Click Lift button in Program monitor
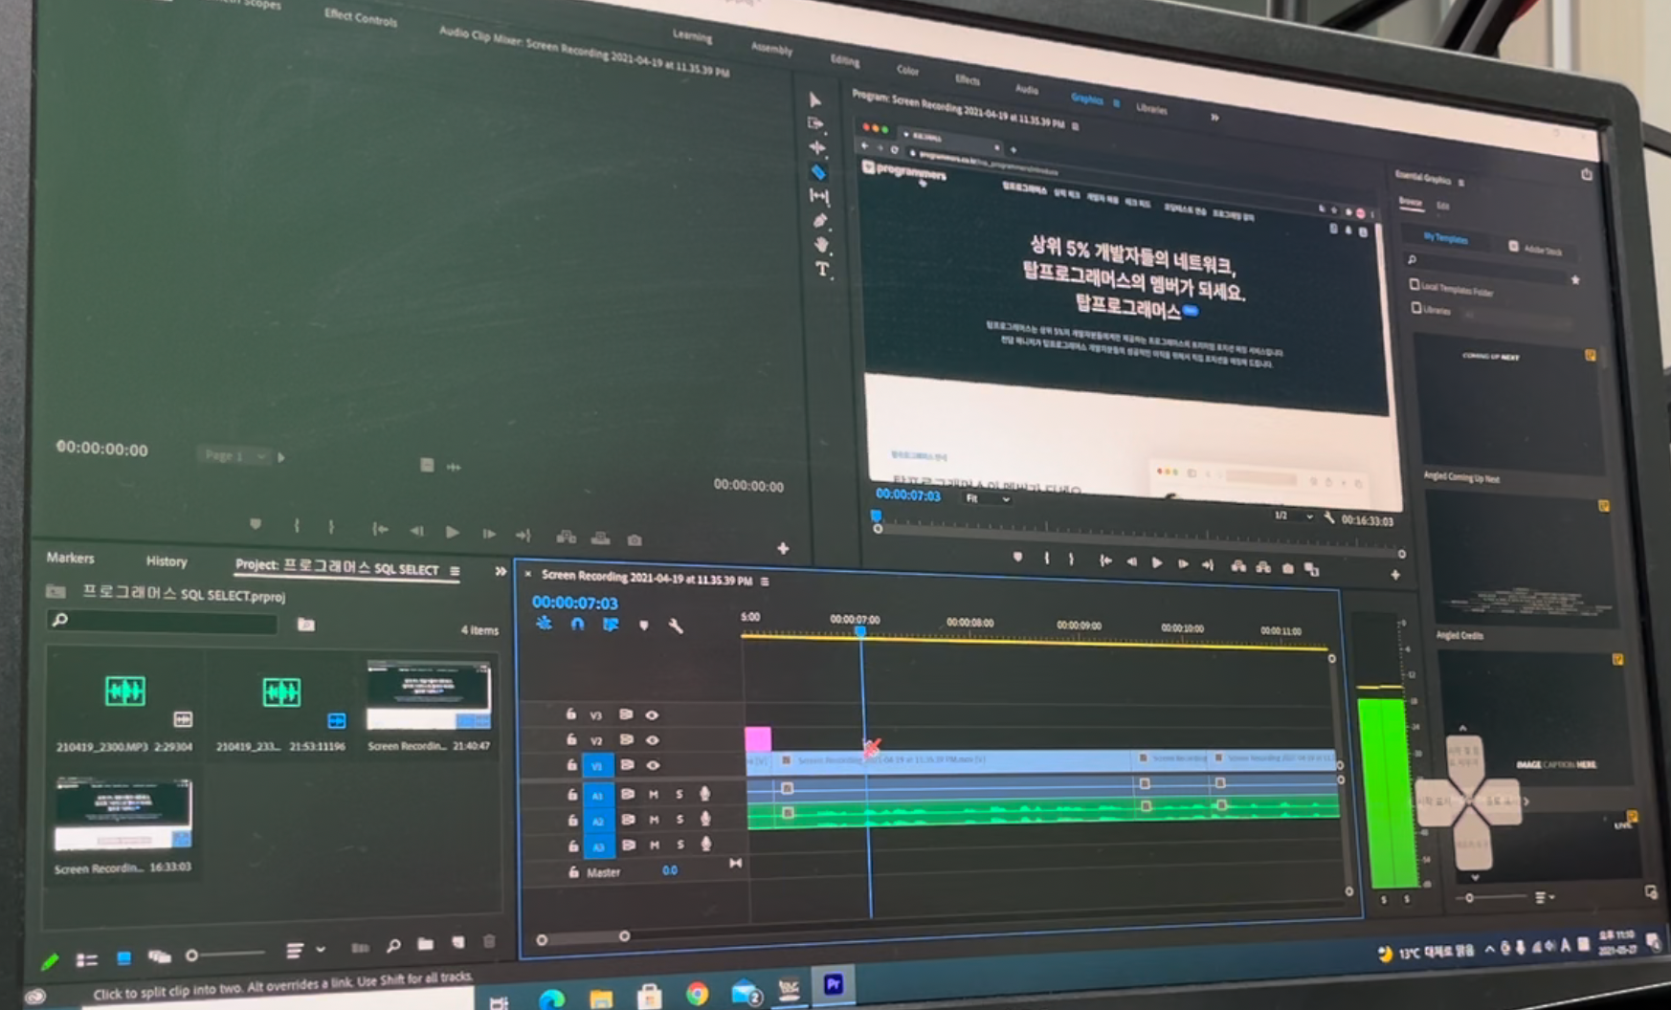1671x1010 pixels. [1237, 566]
